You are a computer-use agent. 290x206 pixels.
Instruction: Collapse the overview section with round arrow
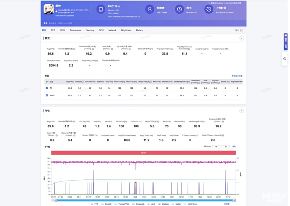241,38
